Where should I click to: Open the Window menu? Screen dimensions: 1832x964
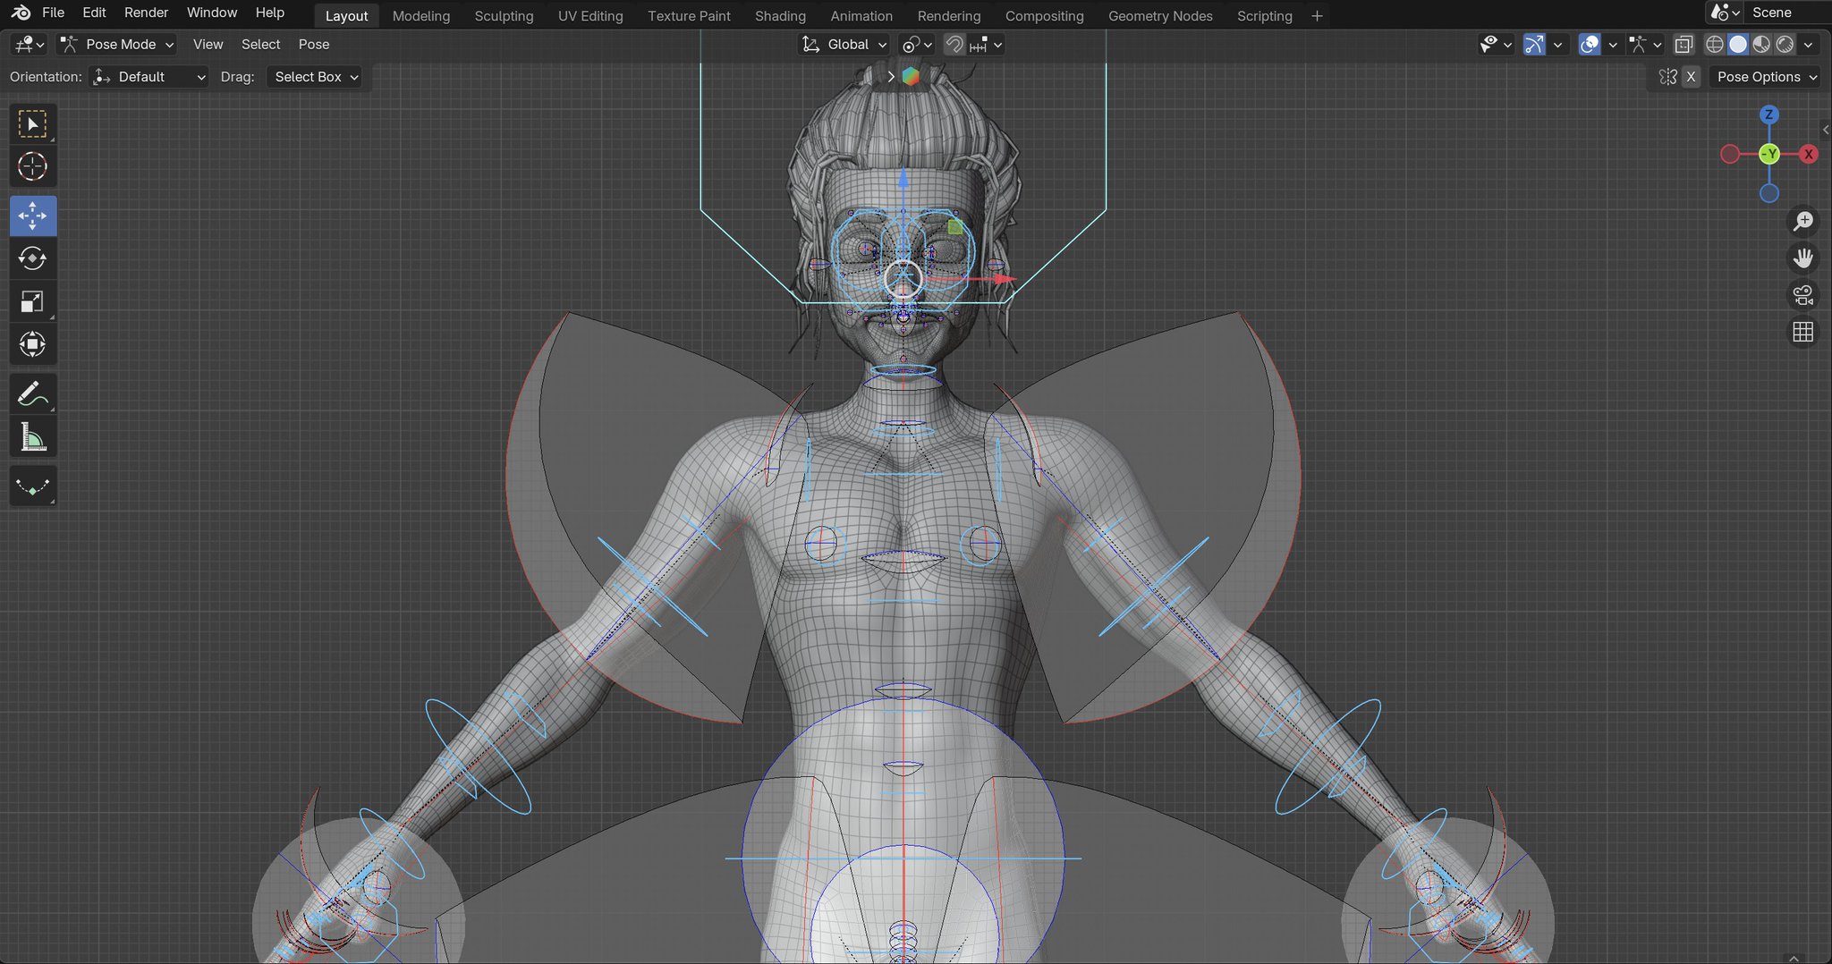212,13
